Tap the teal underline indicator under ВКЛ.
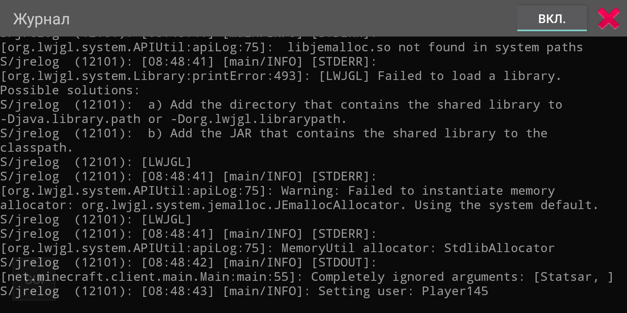 pos(552,30)
